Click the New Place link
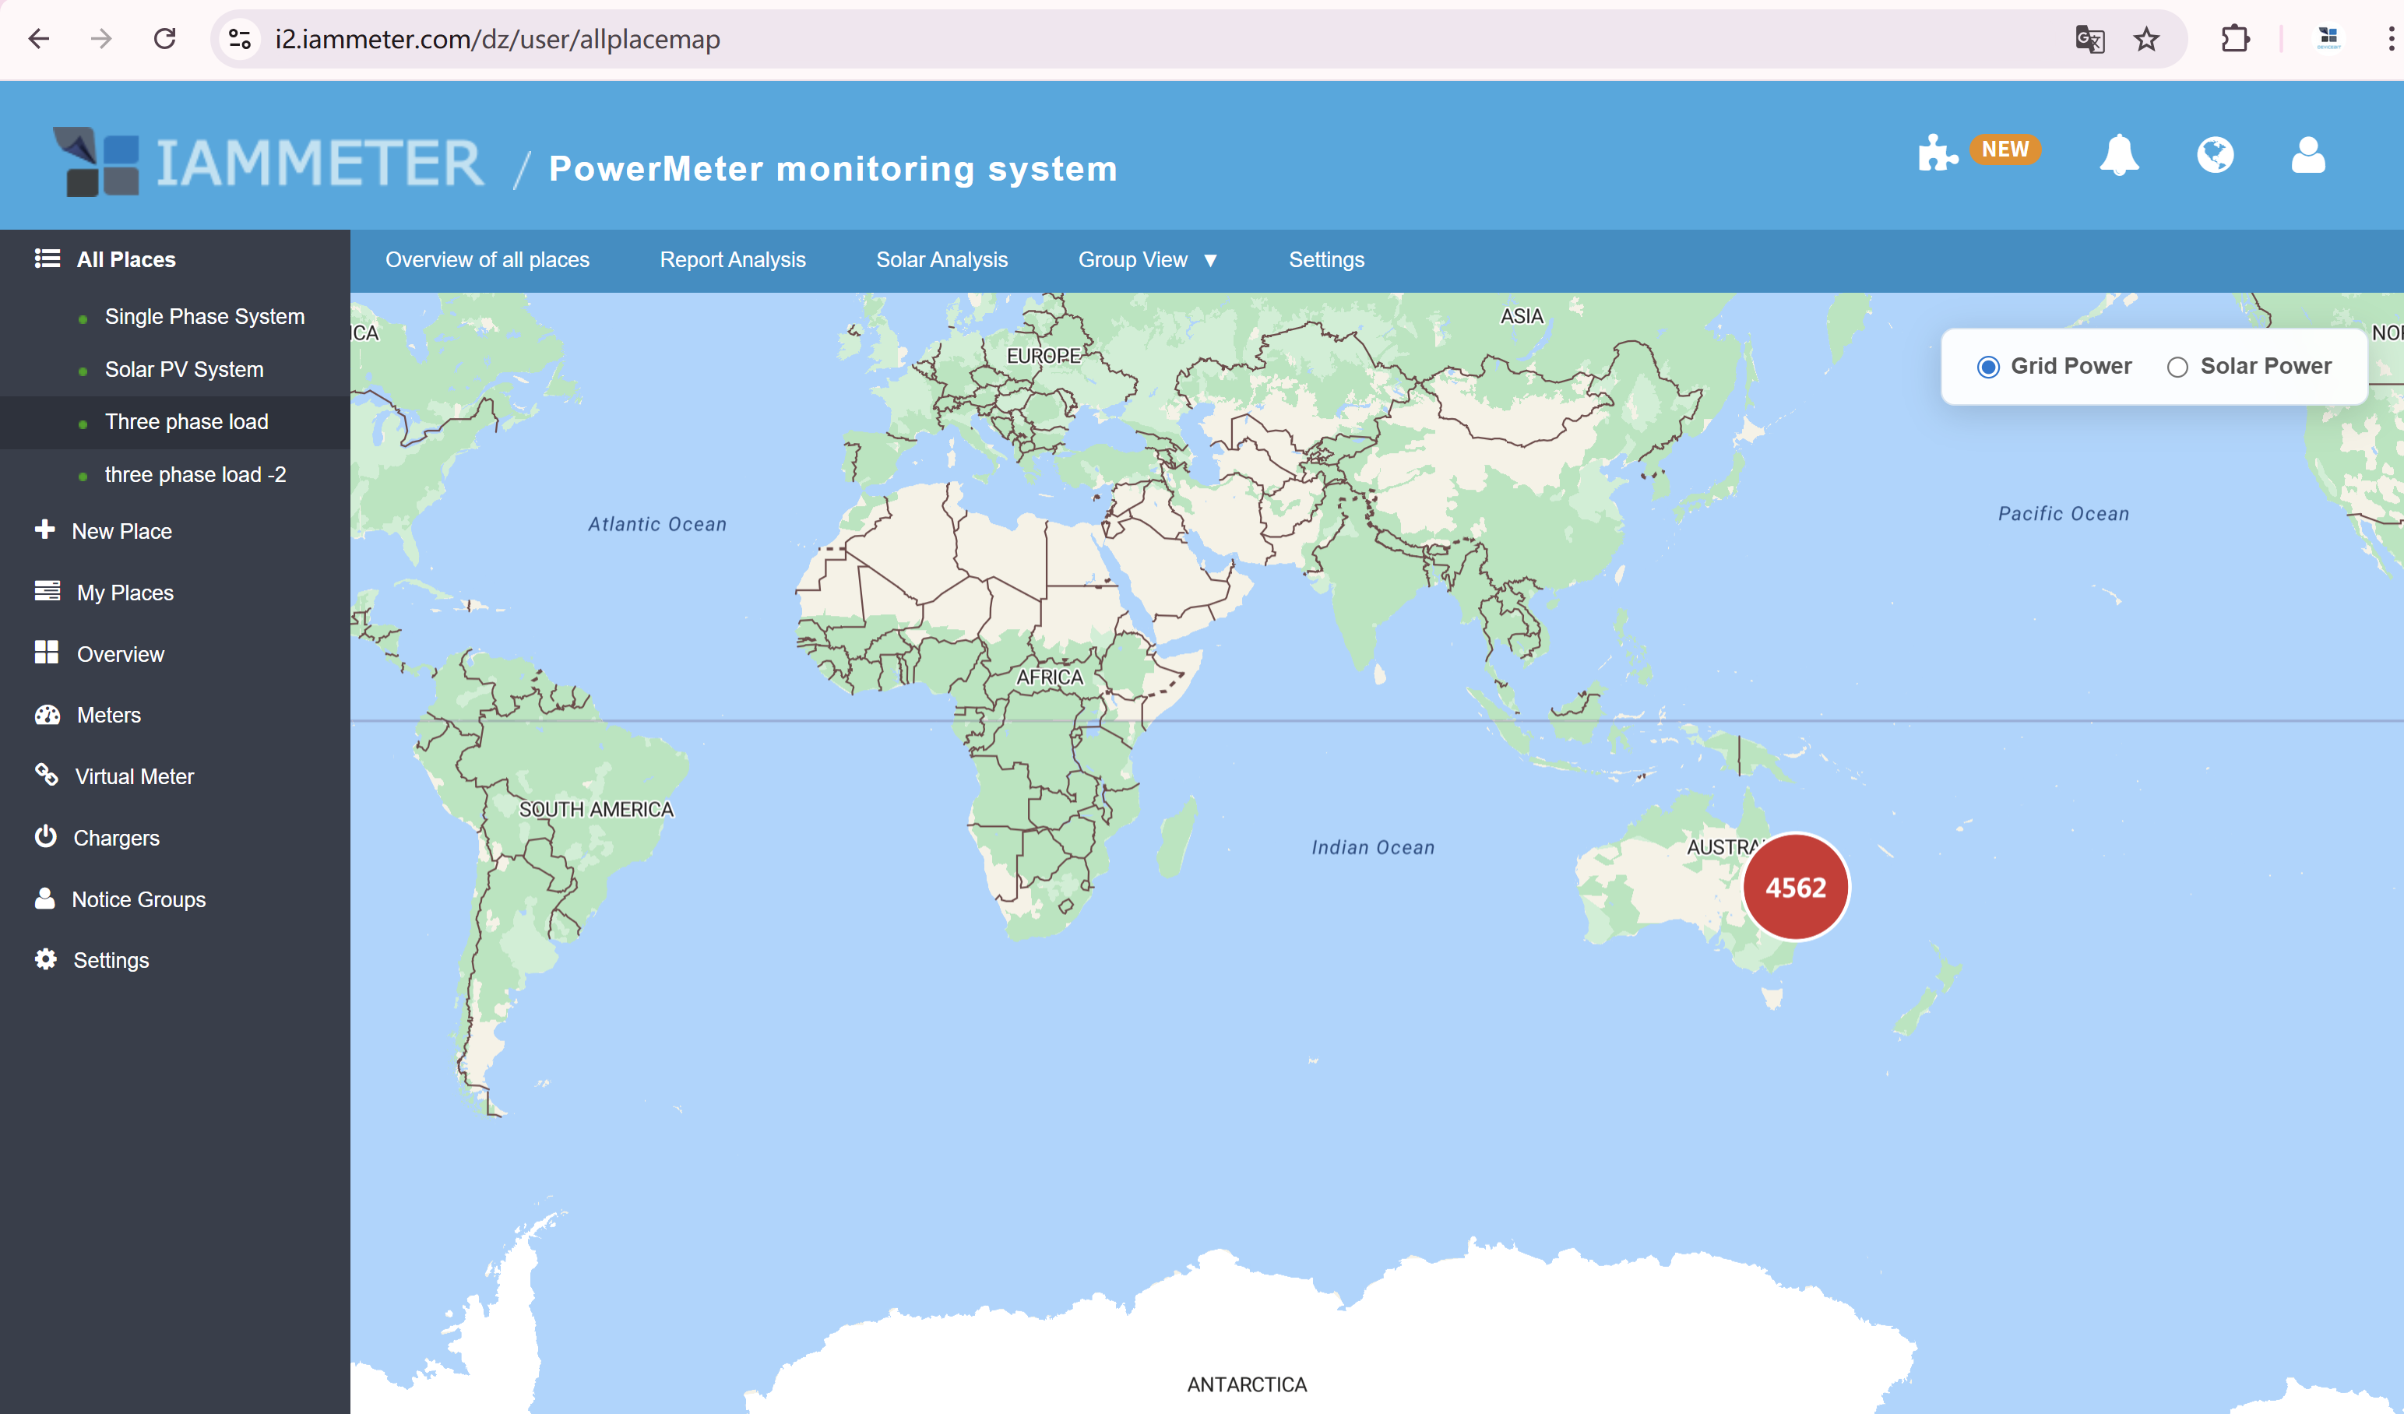Screen dimensions: 2404x1414 point(122,532)
